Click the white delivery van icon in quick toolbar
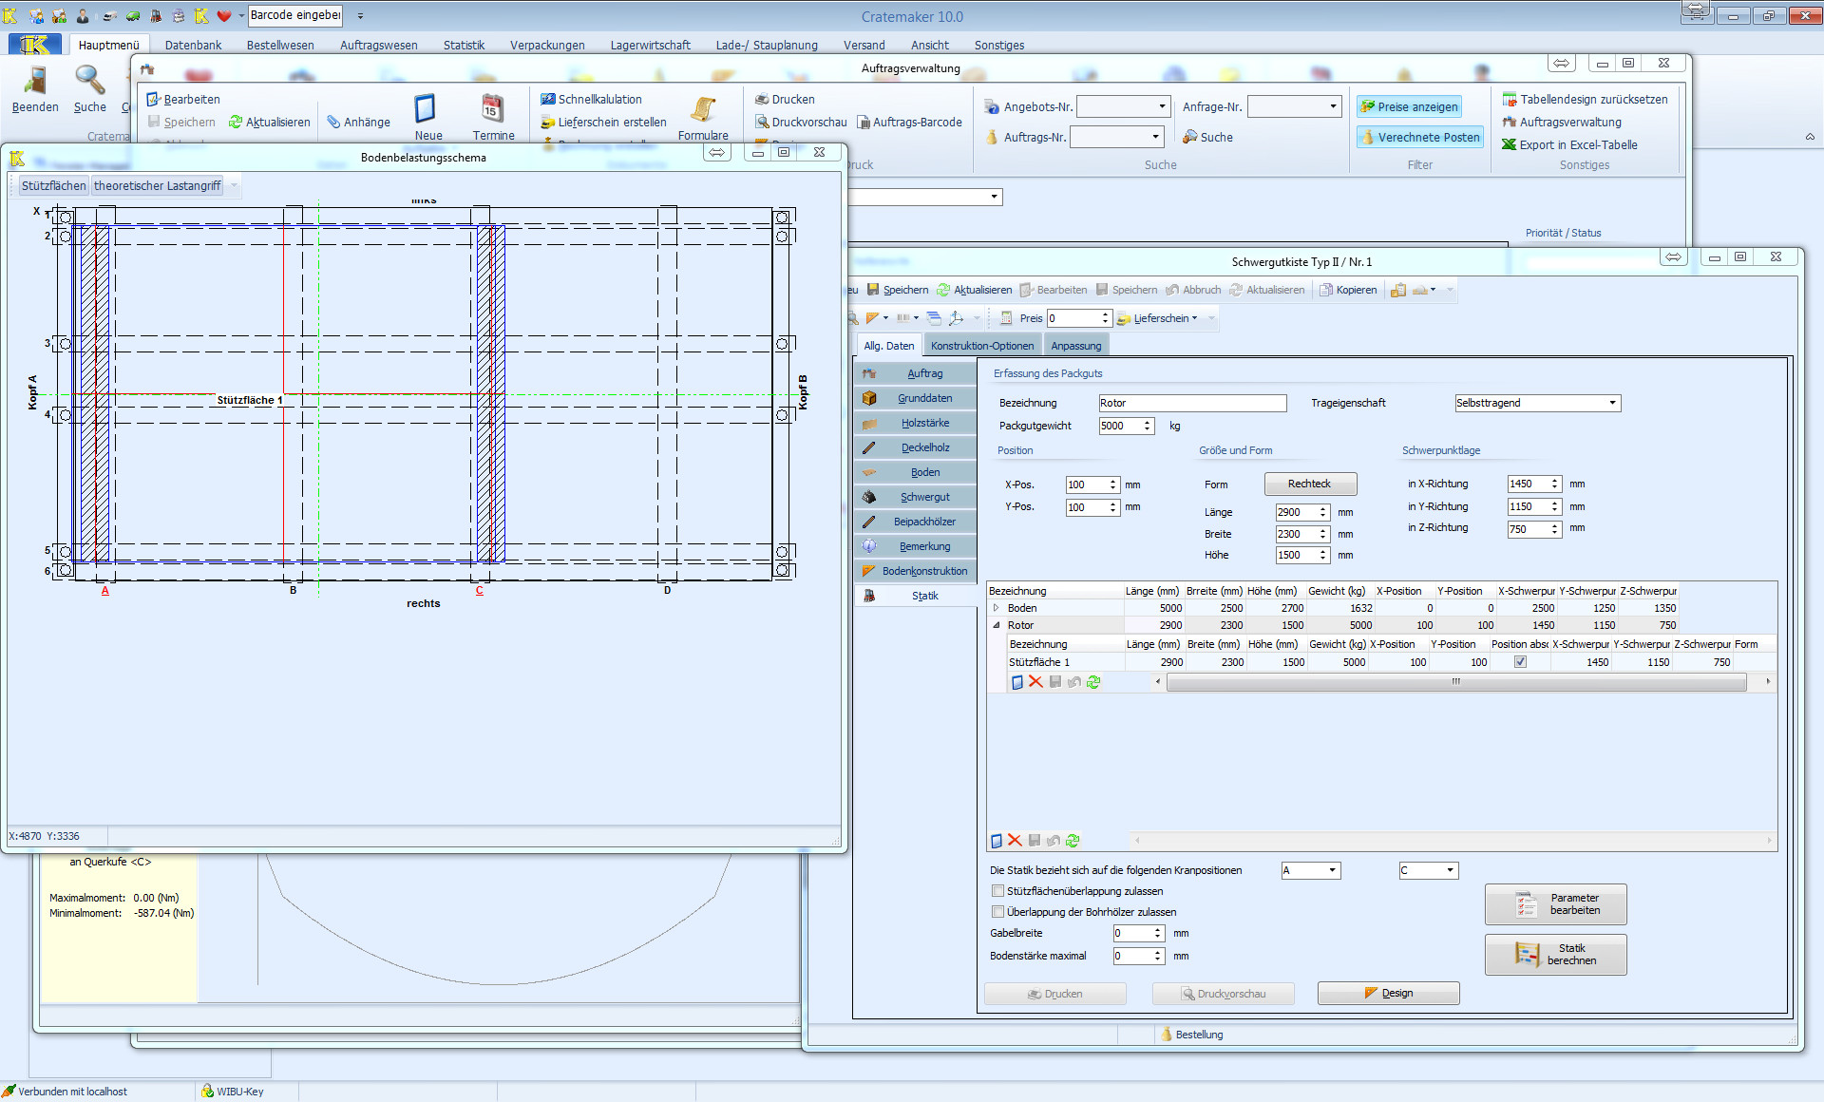The height and width of the screenshot is (1102, 1824). pyautogui.click(x=108, y=15)
